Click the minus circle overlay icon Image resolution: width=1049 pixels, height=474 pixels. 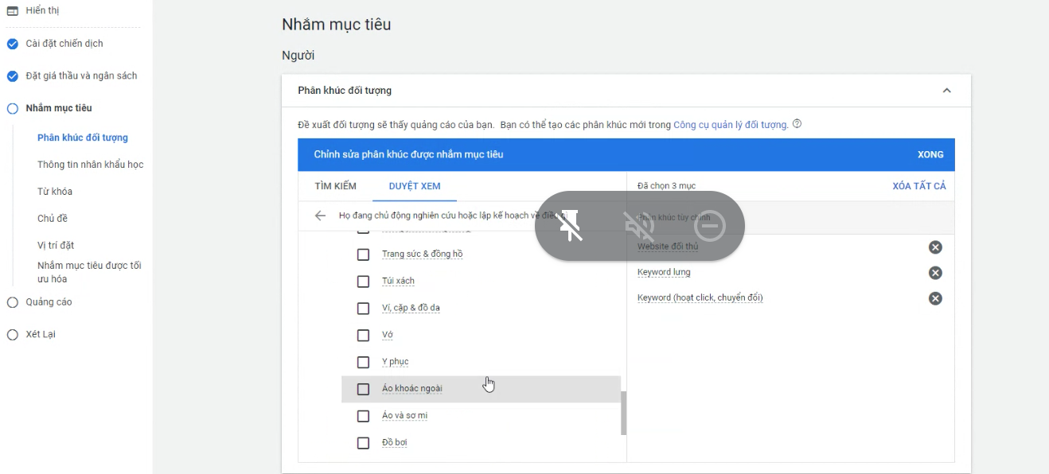pos(709,226)
